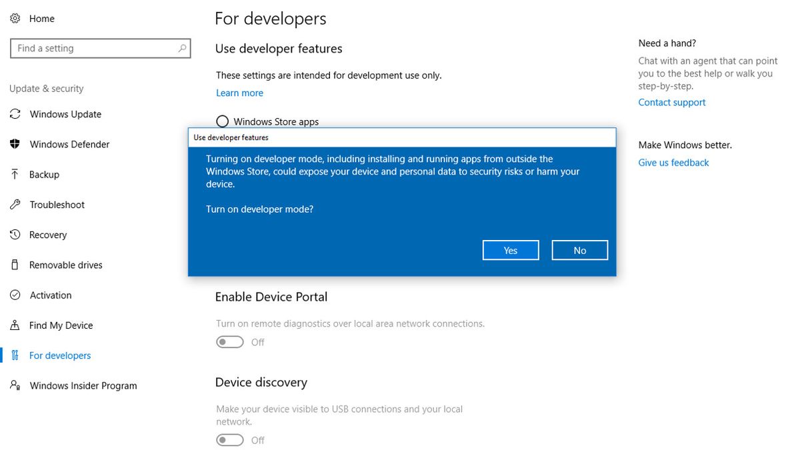The width and height of the screenshot is (800, 450).
Task: Open Find My Device from the sidebar icon
Action: [15, 325]
